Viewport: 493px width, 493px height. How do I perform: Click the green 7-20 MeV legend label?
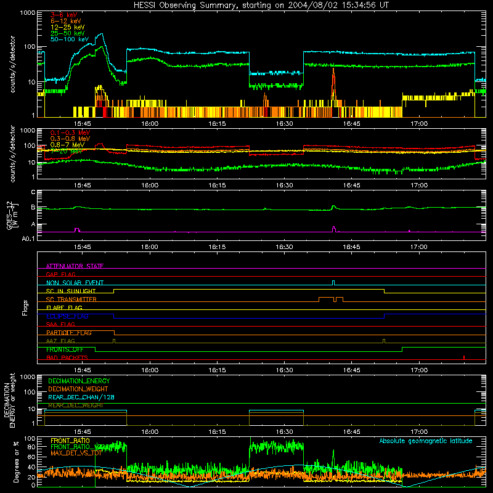(66, 151)
